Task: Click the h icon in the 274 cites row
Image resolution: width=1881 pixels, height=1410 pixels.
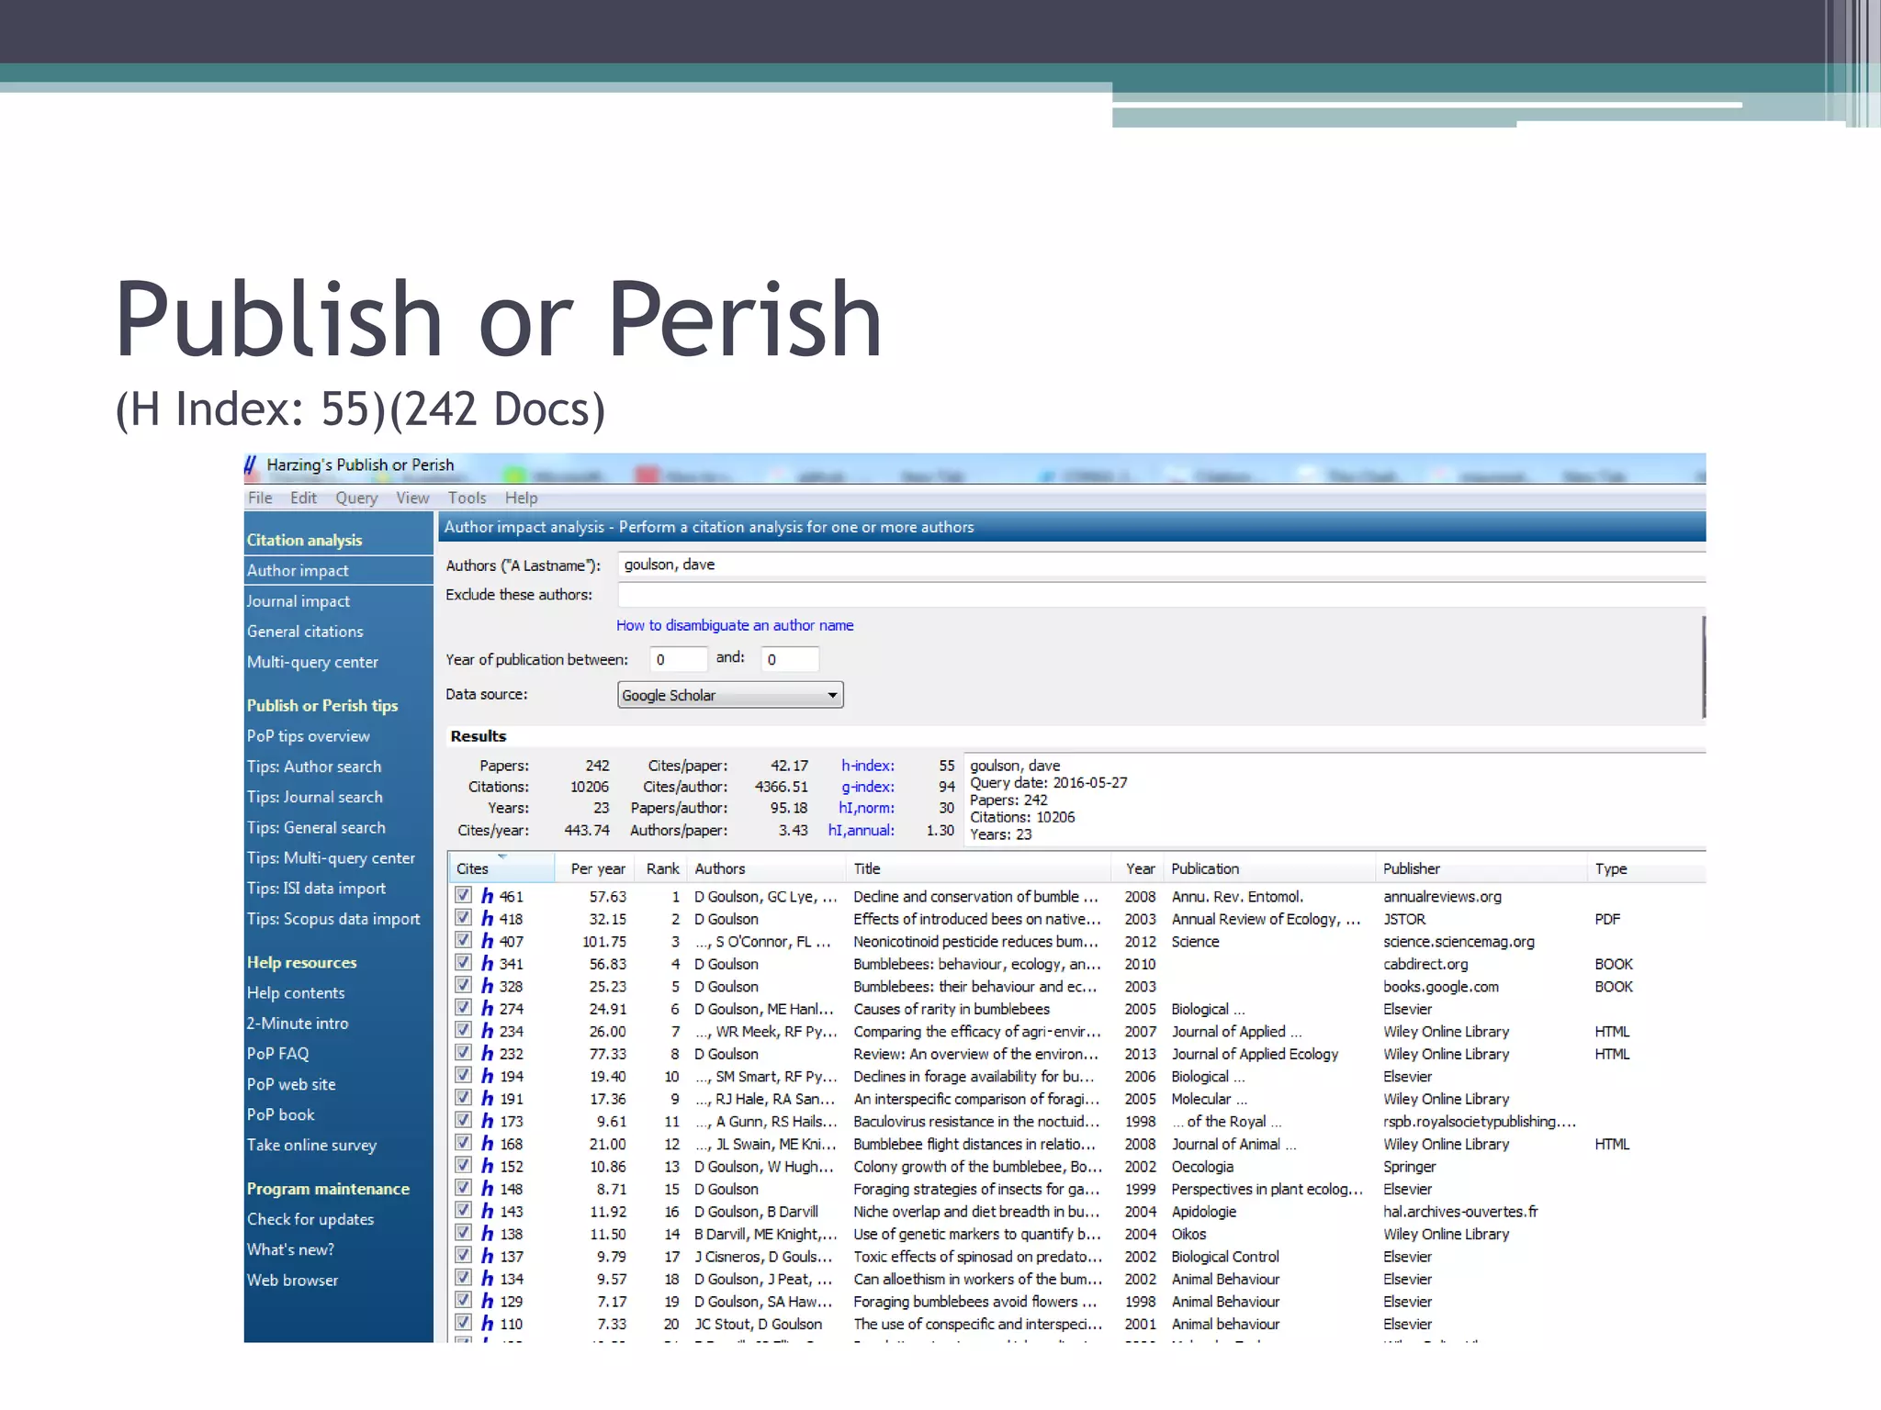Action: 487,1009
